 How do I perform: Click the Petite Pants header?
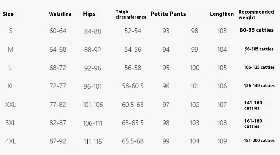168,14
